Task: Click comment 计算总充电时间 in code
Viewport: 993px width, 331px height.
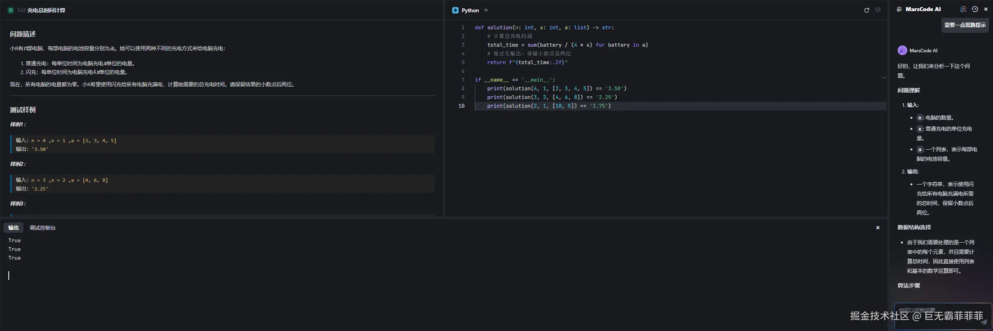Action: click(x=510, y=36)
